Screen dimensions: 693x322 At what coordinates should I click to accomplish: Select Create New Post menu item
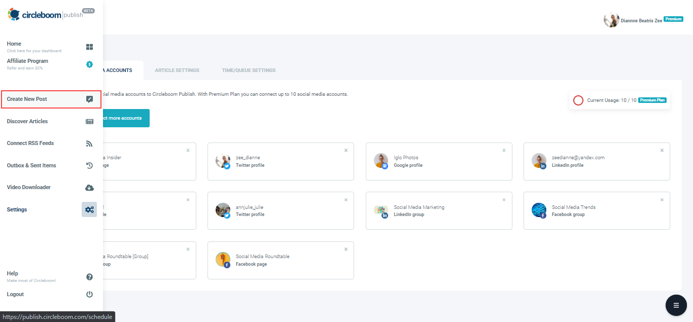pyautogui.click(x=51, y=99)
